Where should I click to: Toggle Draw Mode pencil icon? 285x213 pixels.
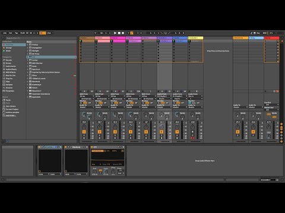252,33
